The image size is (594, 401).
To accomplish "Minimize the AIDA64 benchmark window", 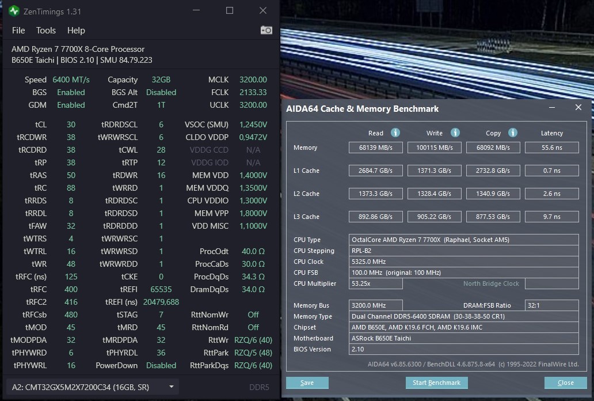I will pos(552,108).
